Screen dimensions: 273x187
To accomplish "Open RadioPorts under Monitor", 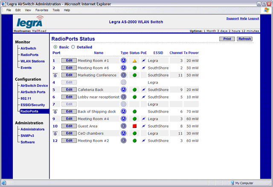I will coord(29,55).
